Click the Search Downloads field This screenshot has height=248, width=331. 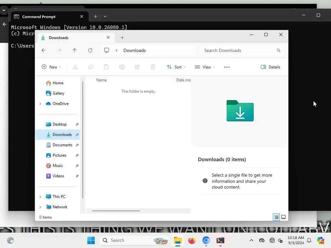[242, 51]
